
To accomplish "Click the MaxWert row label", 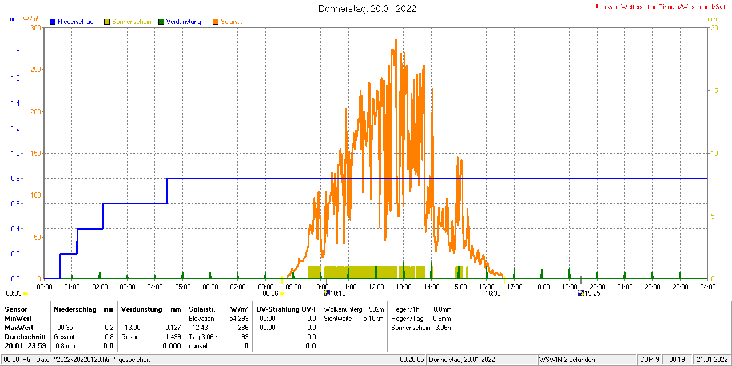I will tap(19, 328).
